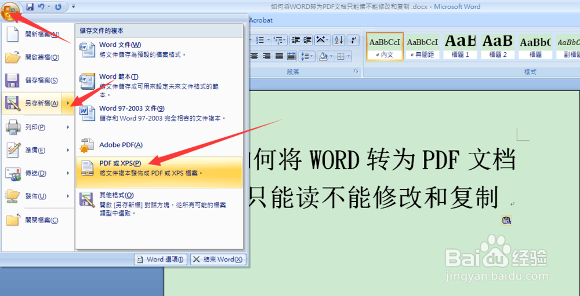Apply the 無間距 style

coord(422,46)
